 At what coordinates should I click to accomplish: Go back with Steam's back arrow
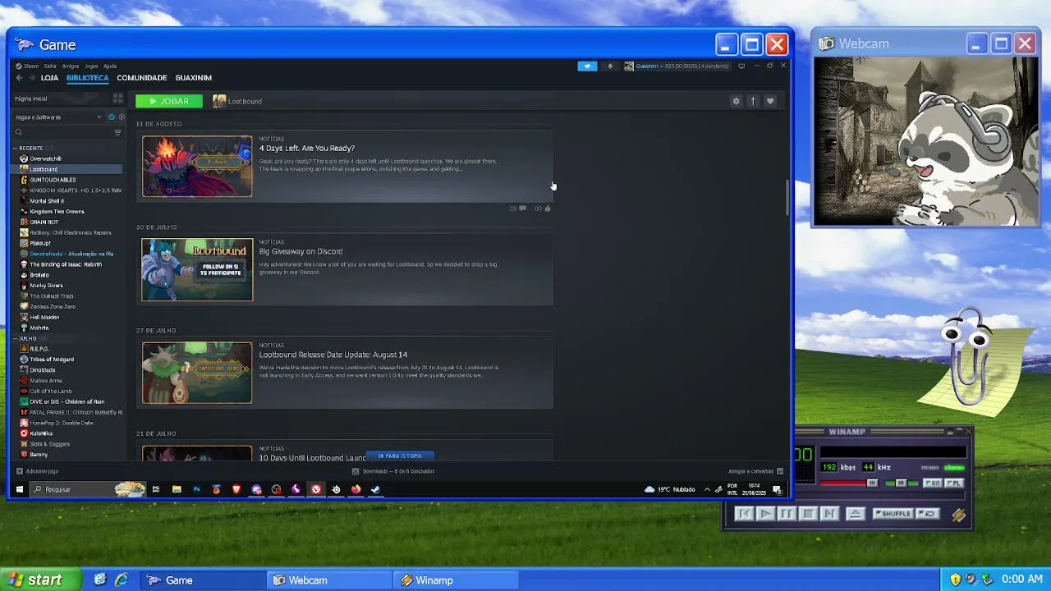[x=19, y=78]
